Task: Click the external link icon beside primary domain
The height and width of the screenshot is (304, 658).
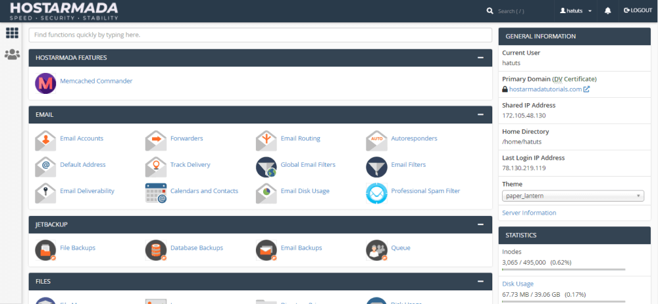Action: click(587, 89)
